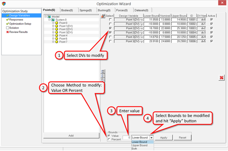
Task: Click the yellow sphere icon of Point 6
Action: point(57,39)
